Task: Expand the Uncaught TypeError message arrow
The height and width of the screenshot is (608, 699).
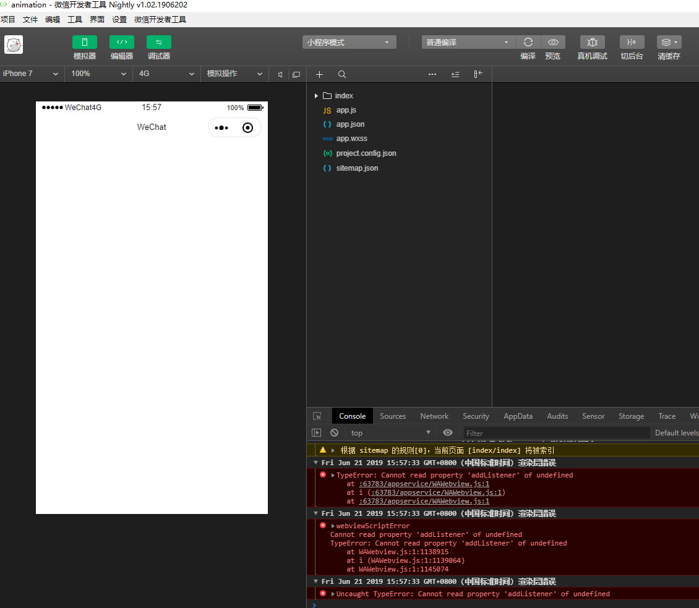Action: tap(333, 594)
